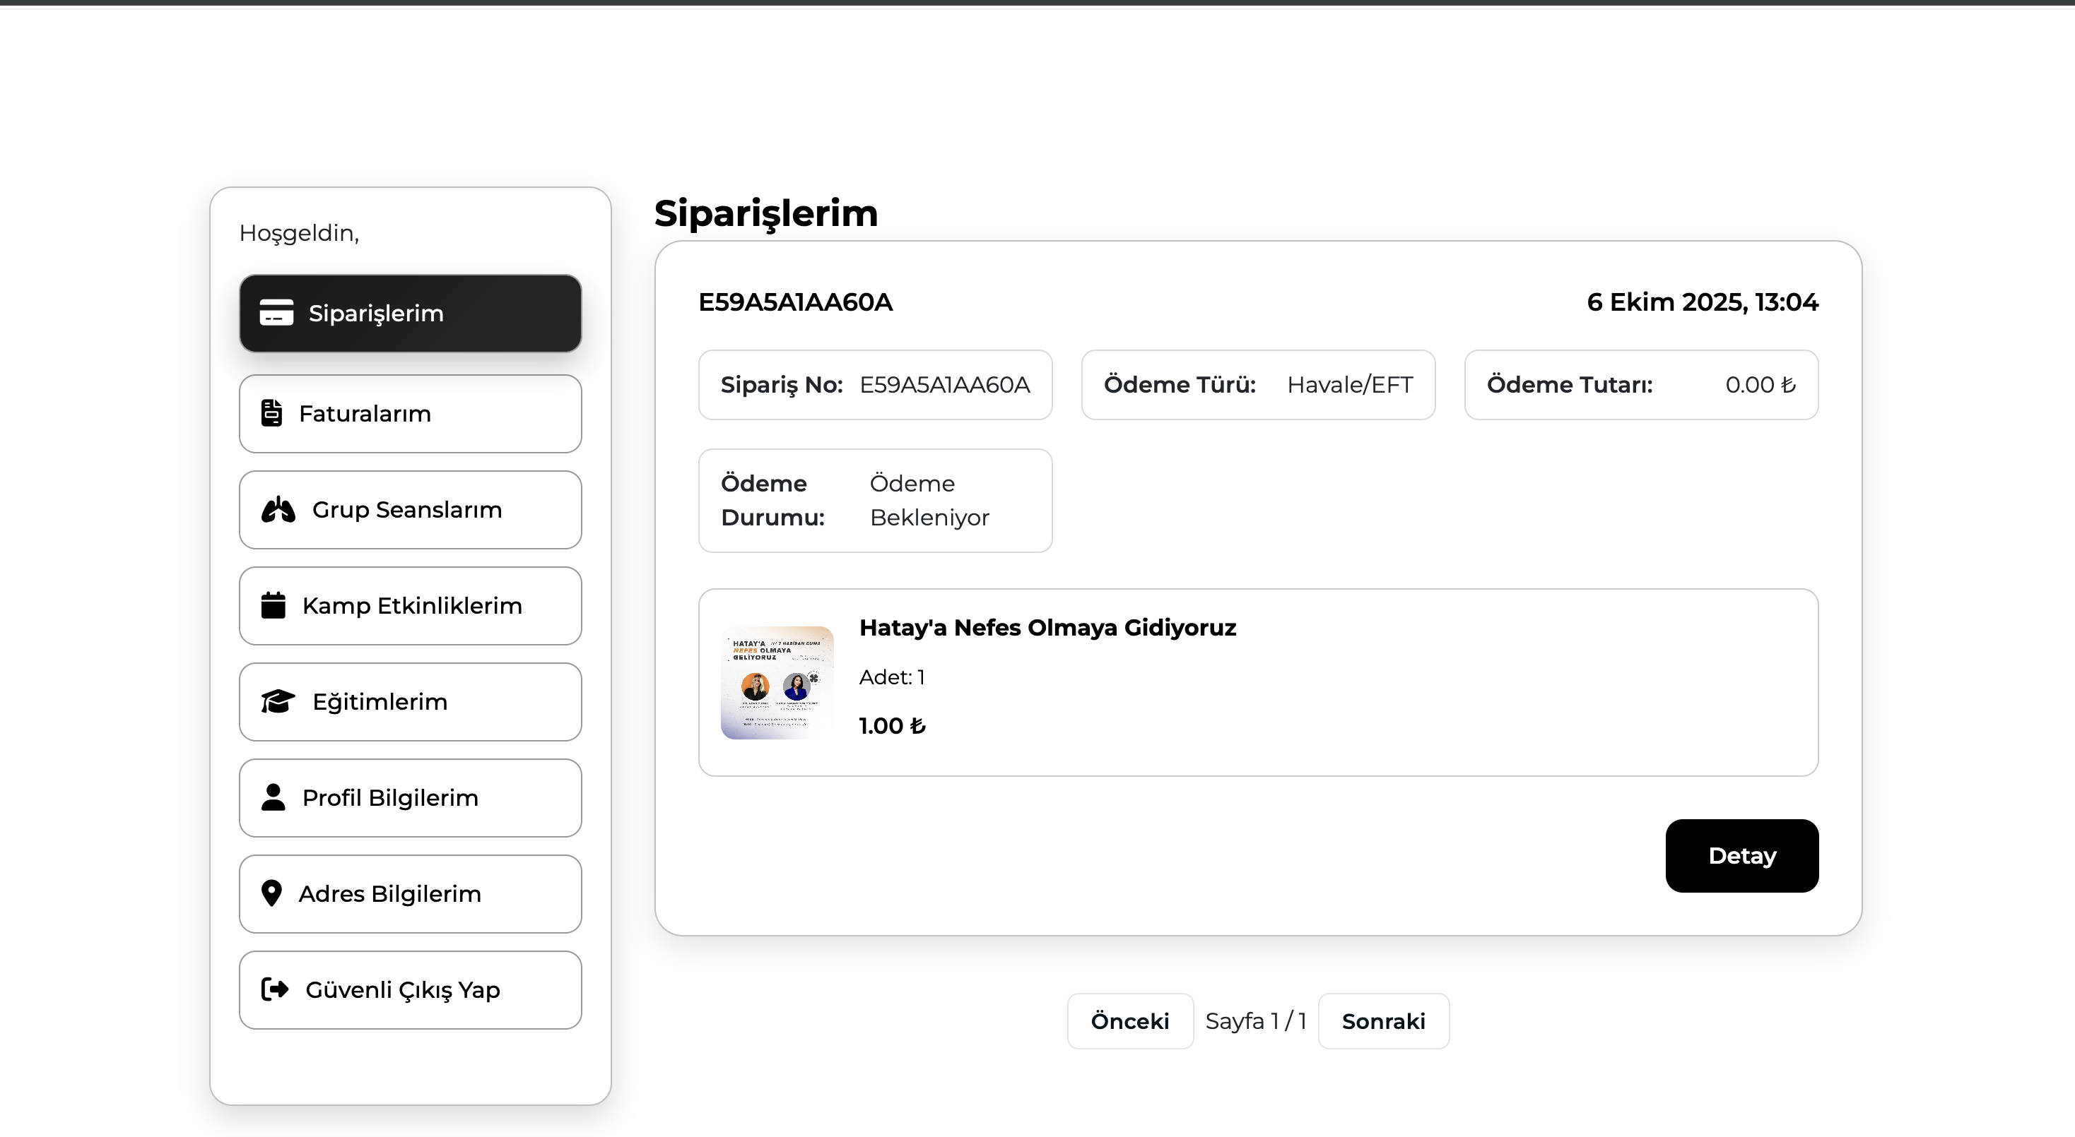Click the order number E59A5A1AA60A heading
2075x1137 pixels.
tap(795, 302)
